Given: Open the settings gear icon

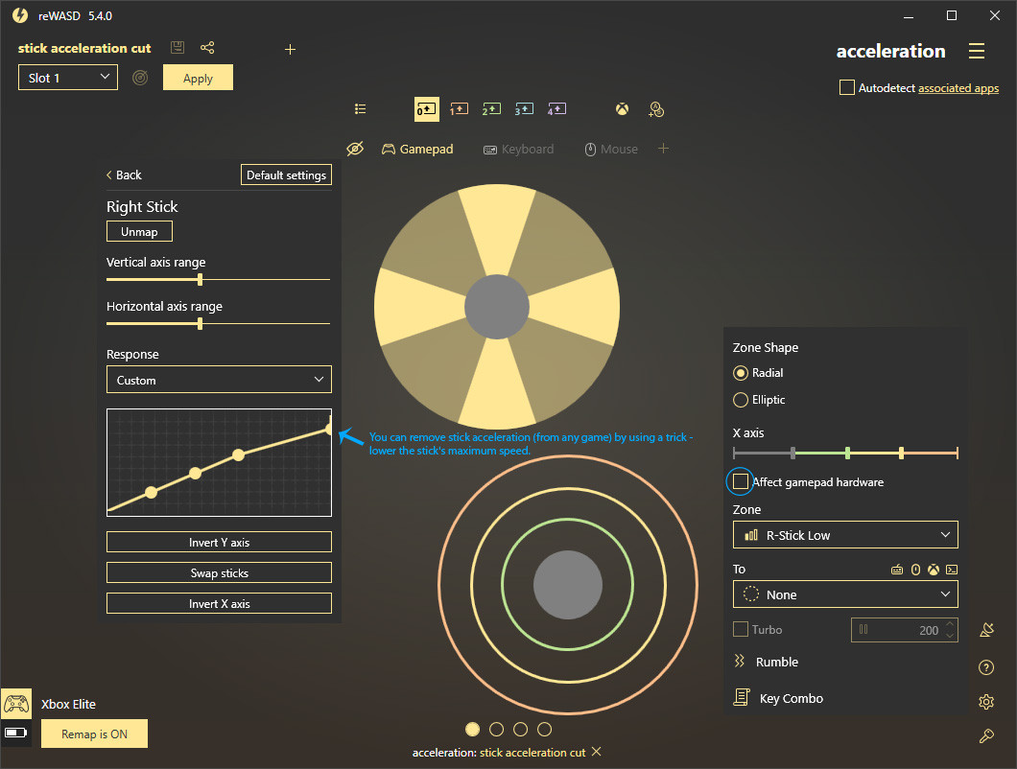Looking at the screenshot, I should pyautogui.click(x=985, y=702).
